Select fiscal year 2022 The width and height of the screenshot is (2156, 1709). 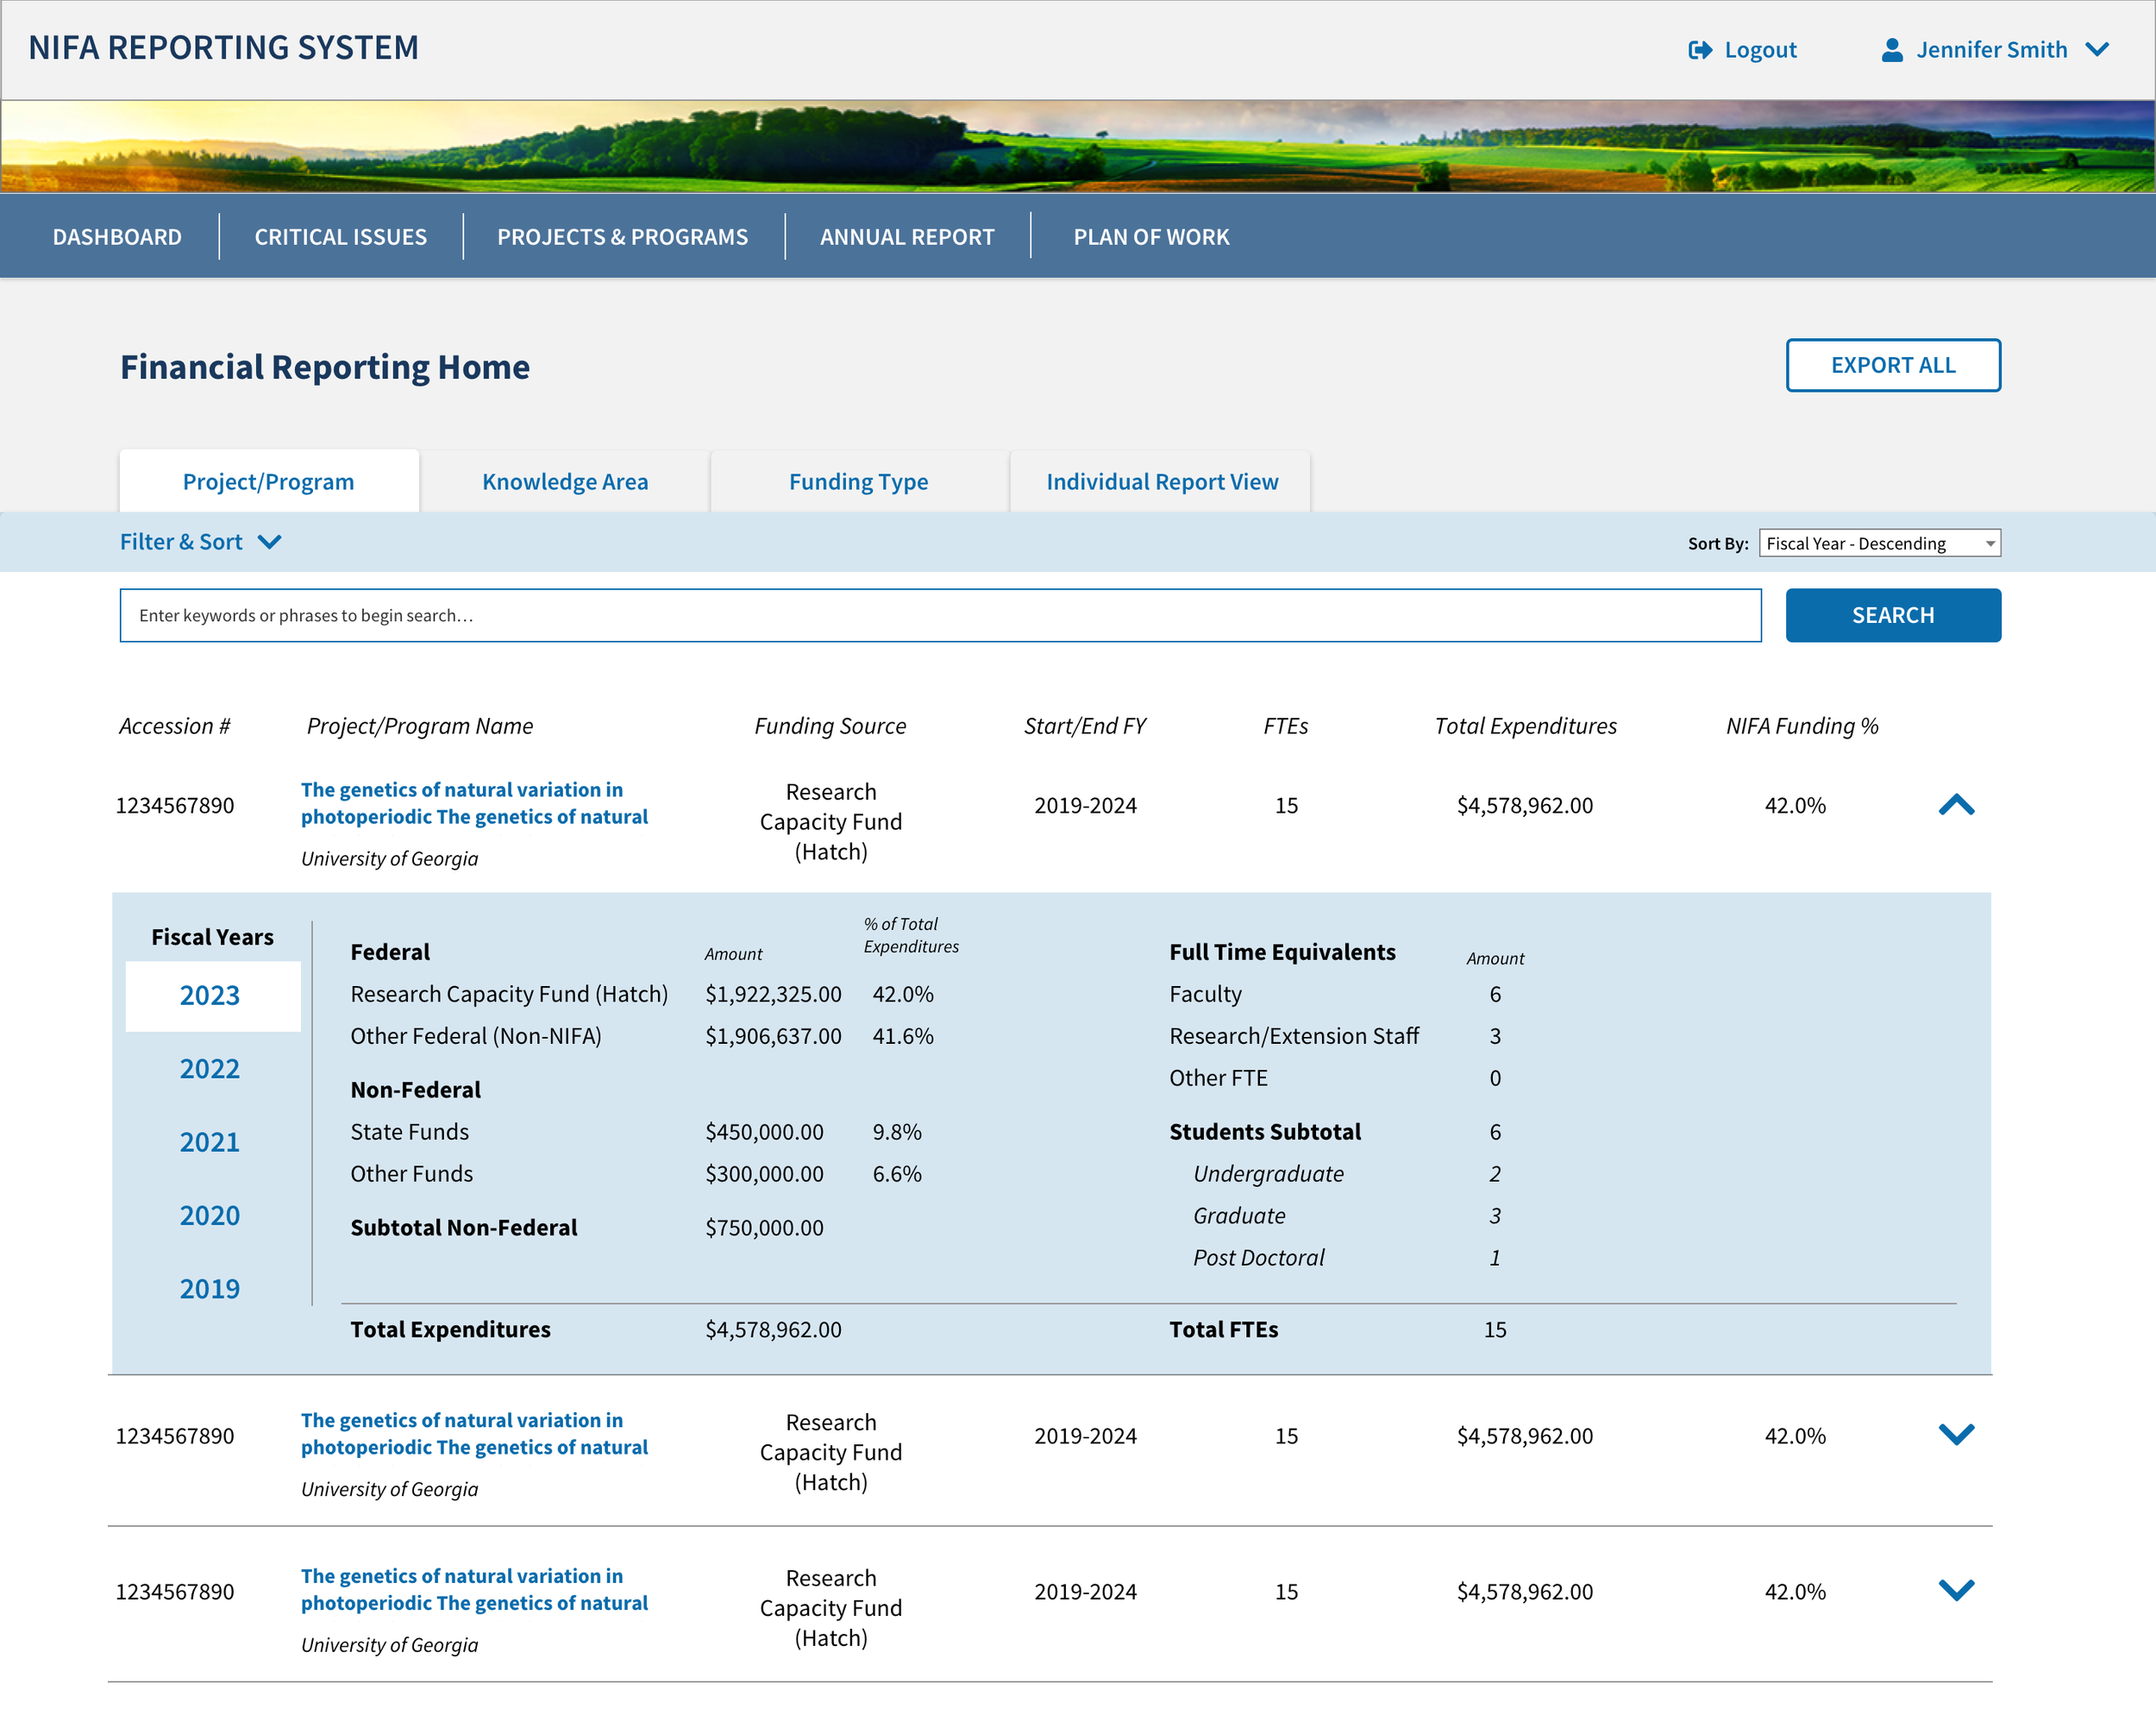coord(210,1069)
